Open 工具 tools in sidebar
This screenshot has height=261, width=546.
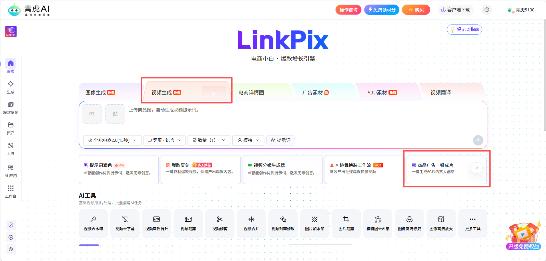pos(11,149)
